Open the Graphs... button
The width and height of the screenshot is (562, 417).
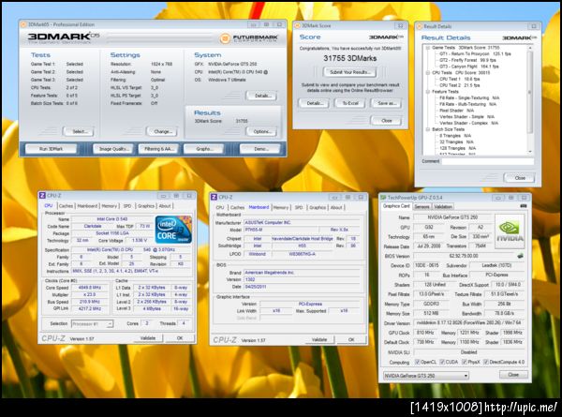(203, 148)
